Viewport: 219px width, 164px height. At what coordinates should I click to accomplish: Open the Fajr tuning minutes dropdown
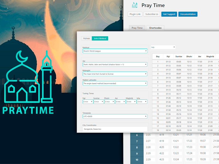[88, 102]
